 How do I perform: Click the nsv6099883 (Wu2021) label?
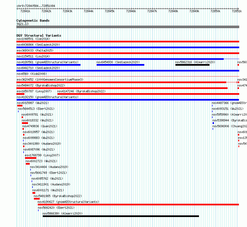[x=39, y=138]
